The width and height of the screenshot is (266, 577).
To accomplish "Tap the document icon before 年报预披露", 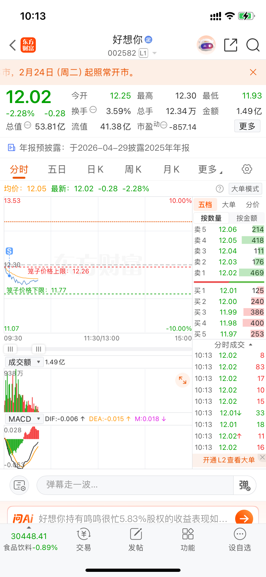I will click(x=12, y=148).
